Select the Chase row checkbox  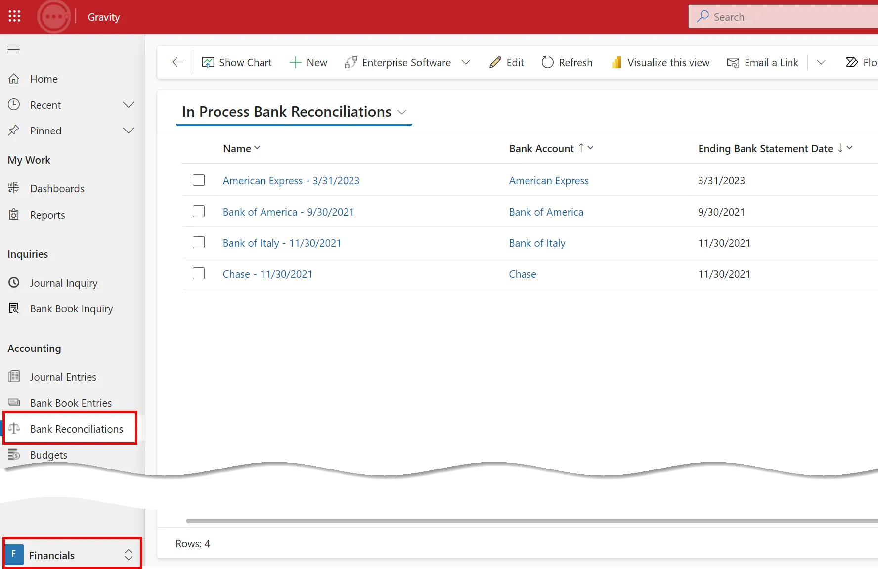tap(199, 273)
